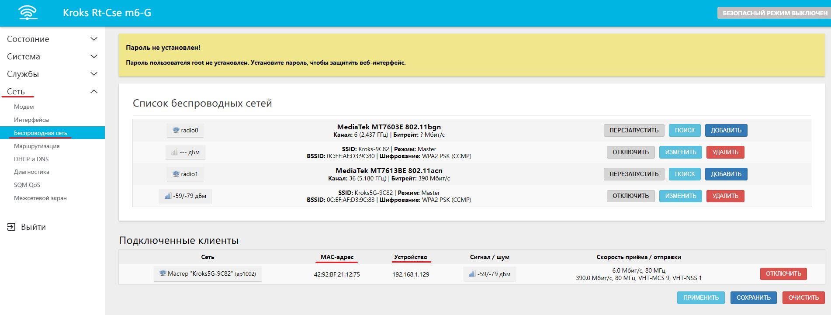Click Изменить for the Kroks5G-9C82 network
Image resolution: width=831 pixels, height=315 pixels.
tap(681, 196)
